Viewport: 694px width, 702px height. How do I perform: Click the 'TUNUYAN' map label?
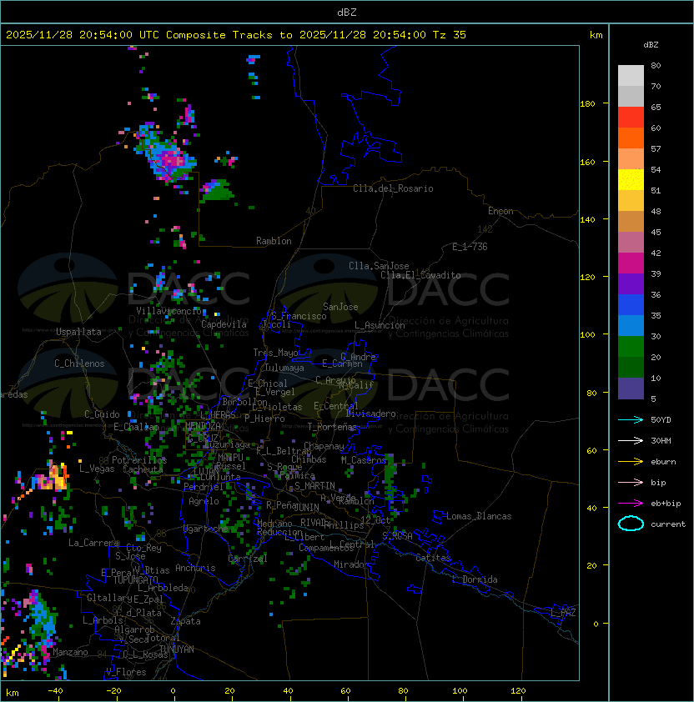click(x=177, y=649)
